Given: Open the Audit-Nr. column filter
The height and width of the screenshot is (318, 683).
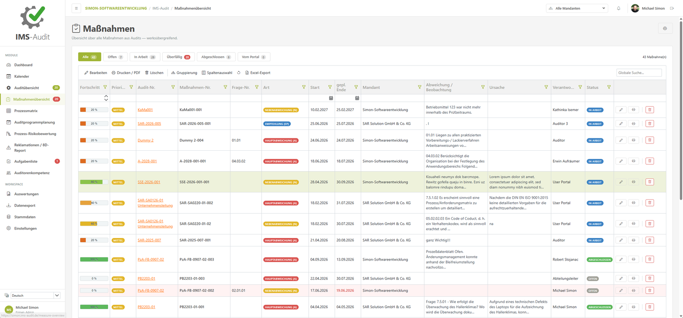Looking at the screenshot, I should (x=173, y=87).
